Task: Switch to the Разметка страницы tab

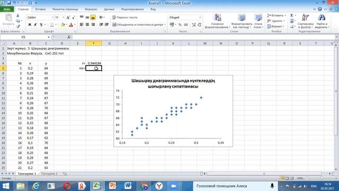Action: [65, 10]
